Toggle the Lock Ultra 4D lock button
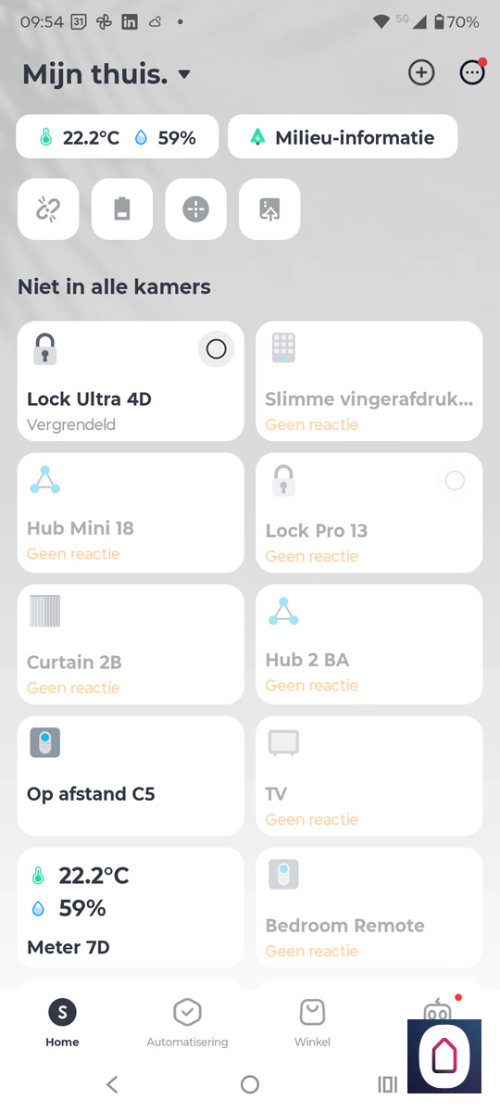500x1112 pixels. click(x=216, y=349)
